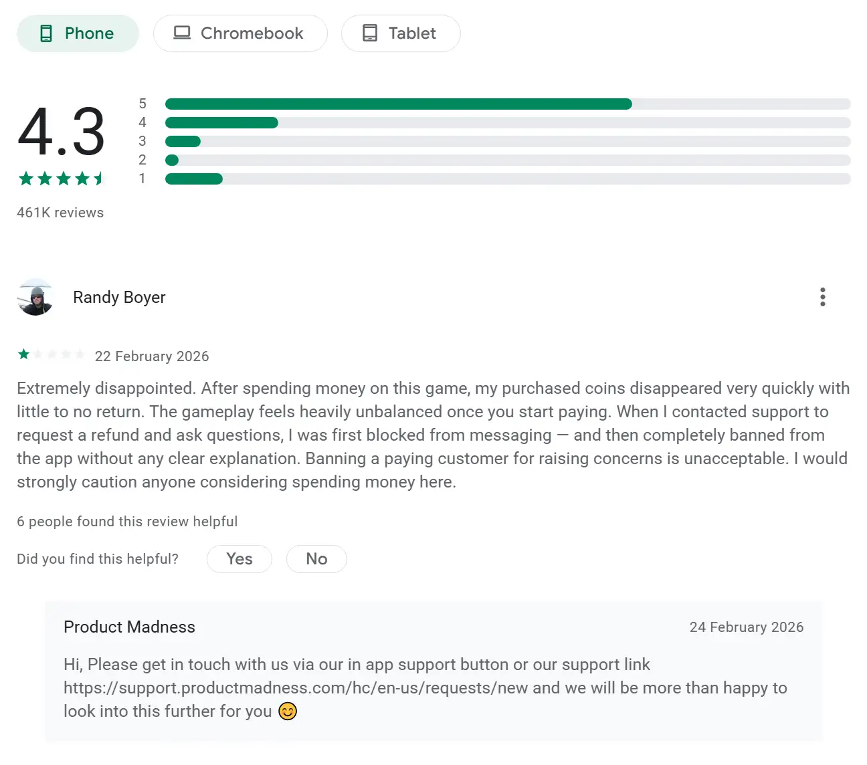The width and height of the screenshot is (867, 765).
Task: Click the 4-star rating bar
Action: [x=507, y=122]
